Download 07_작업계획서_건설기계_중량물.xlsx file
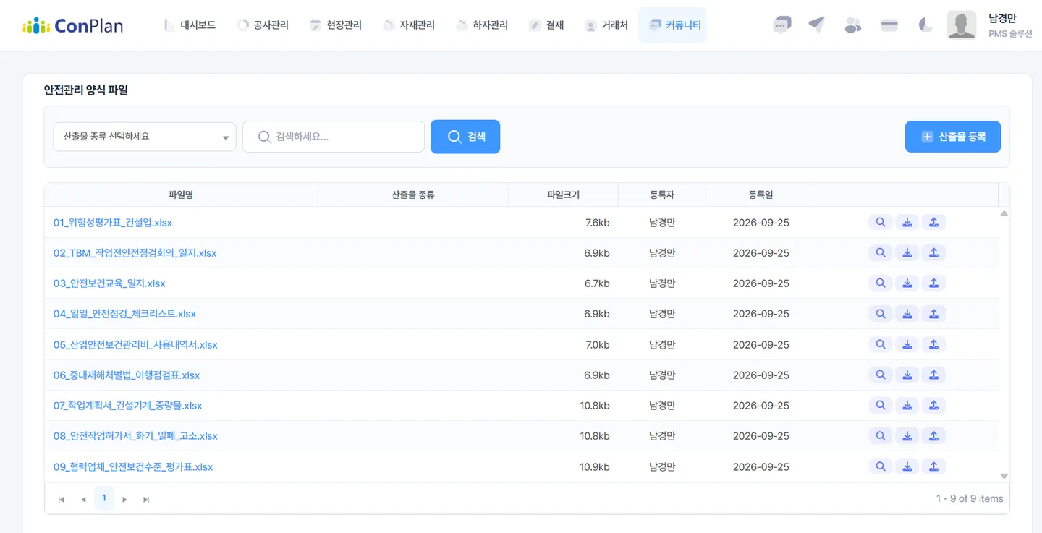 tap(907, 406)
